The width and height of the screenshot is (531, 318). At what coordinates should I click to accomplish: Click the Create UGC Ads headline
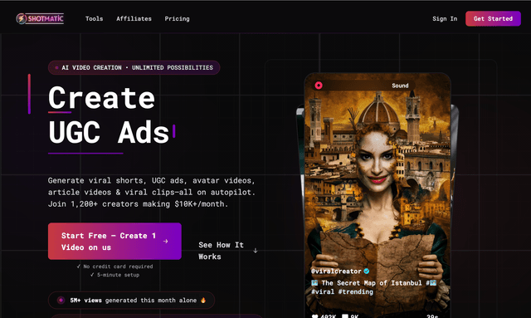(x=109, y=115)
